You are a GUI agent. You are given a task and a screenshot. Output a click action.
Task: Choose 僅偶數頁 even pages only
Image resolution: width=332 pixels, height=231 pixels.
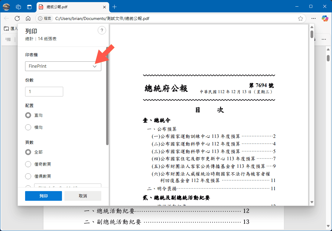[28, 176]
